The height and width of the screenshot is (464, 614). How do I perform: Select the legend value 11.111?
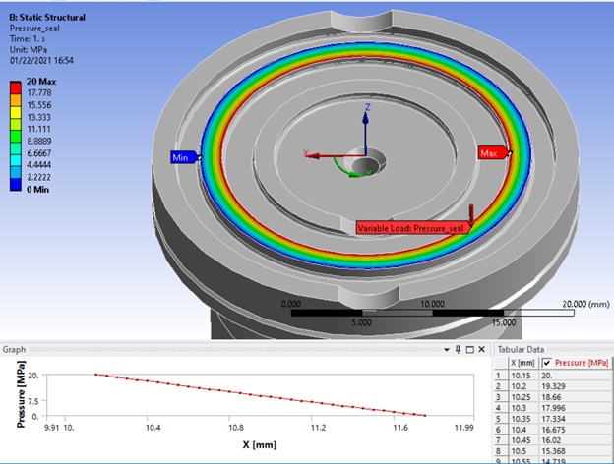(38, 129)
